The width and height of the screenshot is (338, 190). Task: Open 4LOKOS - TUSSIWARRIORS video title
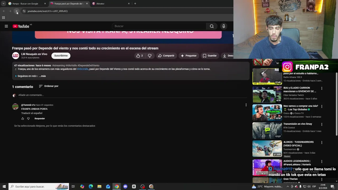298,144
